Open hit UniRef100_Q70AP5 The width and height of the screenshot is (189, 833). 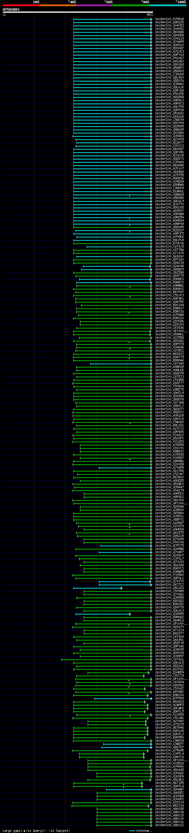click(169, 42)
